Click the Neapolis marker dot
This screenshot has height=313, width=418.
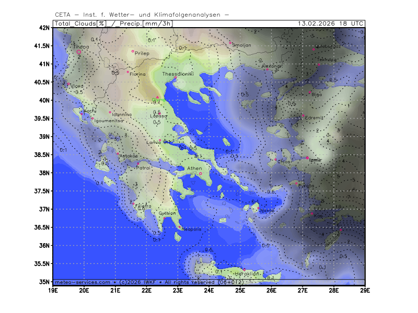[180, 227]
